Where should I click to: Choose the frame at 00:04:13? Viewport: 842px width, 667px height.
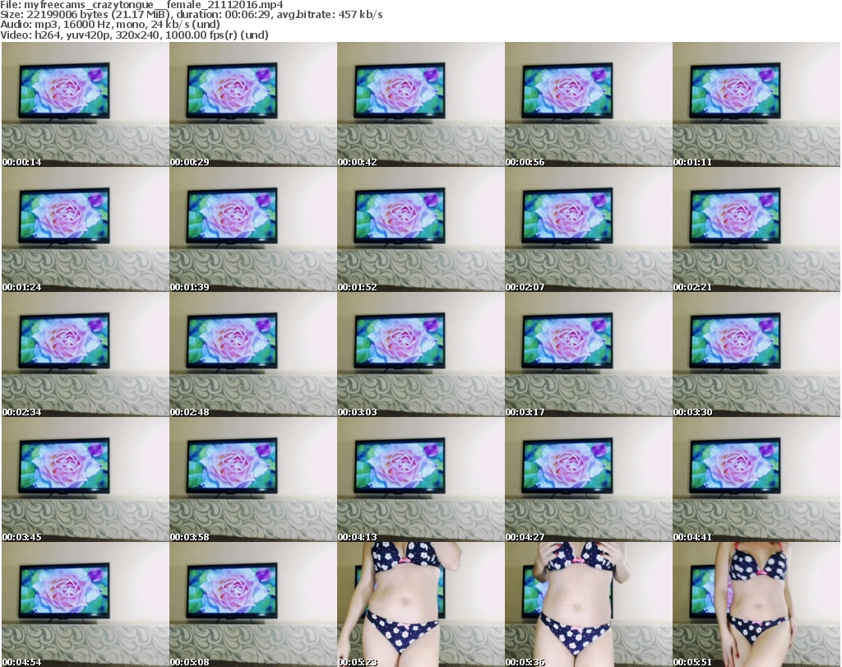point(420,479)
